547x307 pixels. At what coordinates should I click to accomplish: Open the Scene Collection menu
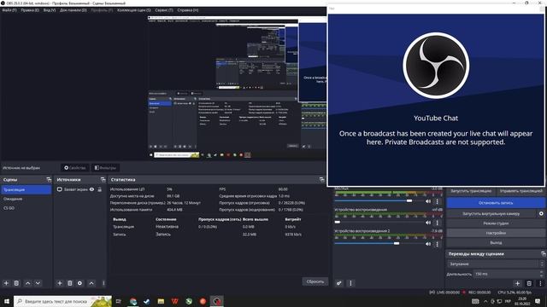pos(134,10)
